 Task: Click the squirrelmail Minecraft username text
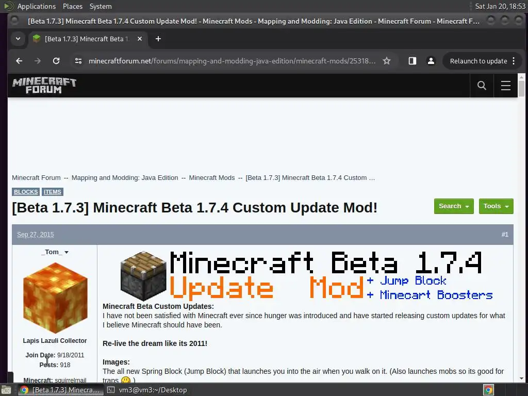tap(70, 380)
